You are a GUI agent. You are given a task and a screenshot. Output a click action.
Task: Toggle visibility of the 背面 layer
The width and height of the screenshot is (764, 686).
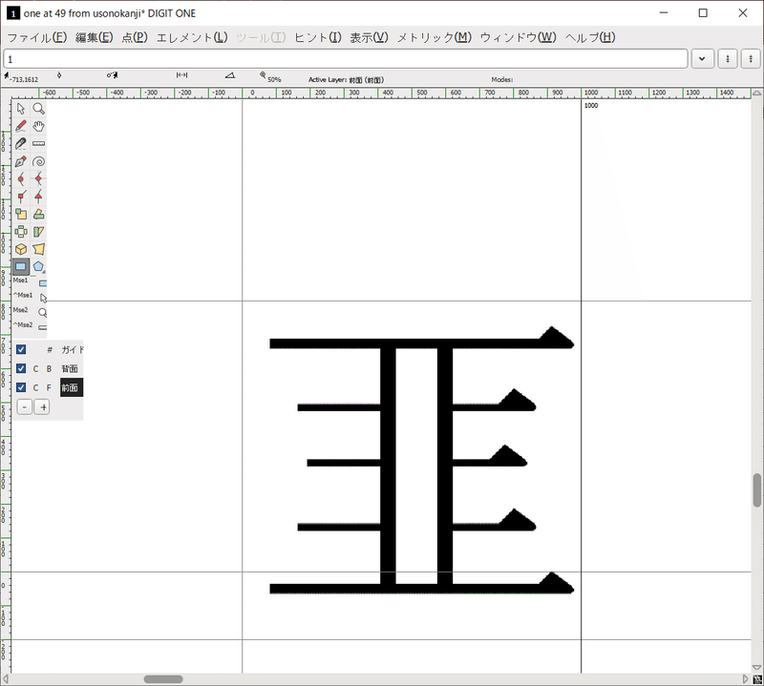coord(21,368)
